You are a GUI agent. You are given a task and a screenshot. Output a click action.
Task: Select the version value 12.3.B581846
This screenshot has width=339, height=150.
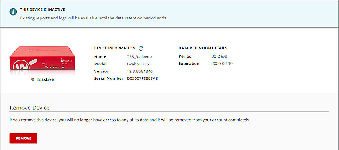coord(140,71)
